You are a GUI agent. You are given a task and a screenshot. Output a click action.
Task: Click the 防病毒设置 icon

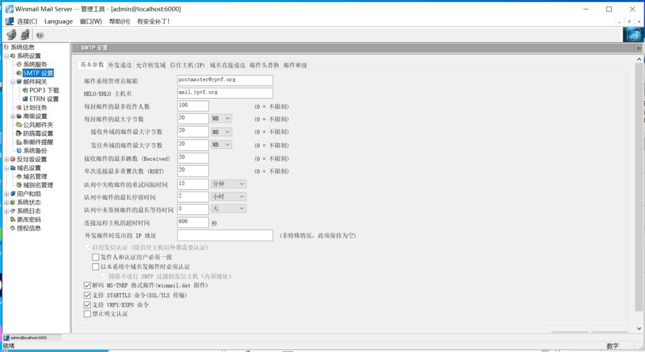(x=19, y=133)
